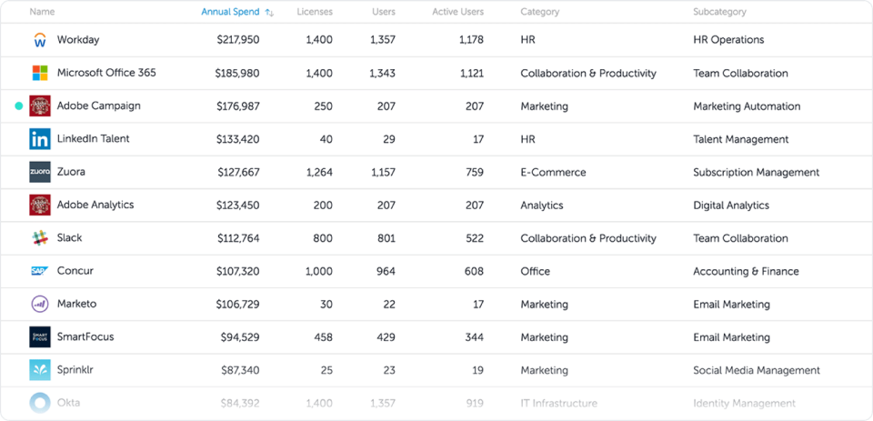This screenshot has width=873, height=421.
Task: Sort by the Name column header
Action: (x=43, y=12)
